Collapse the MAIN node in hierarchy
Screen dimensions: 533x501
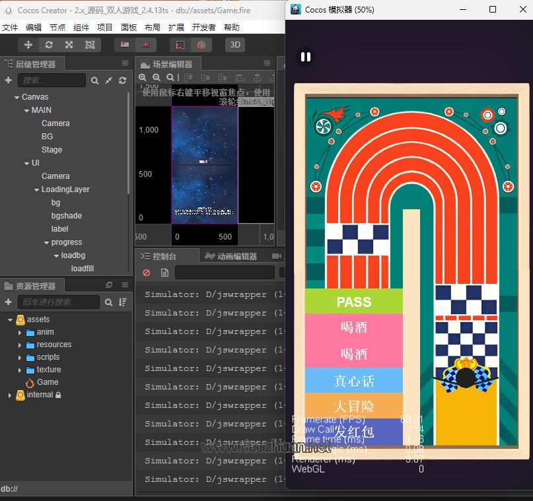click(x=26, y=110)
